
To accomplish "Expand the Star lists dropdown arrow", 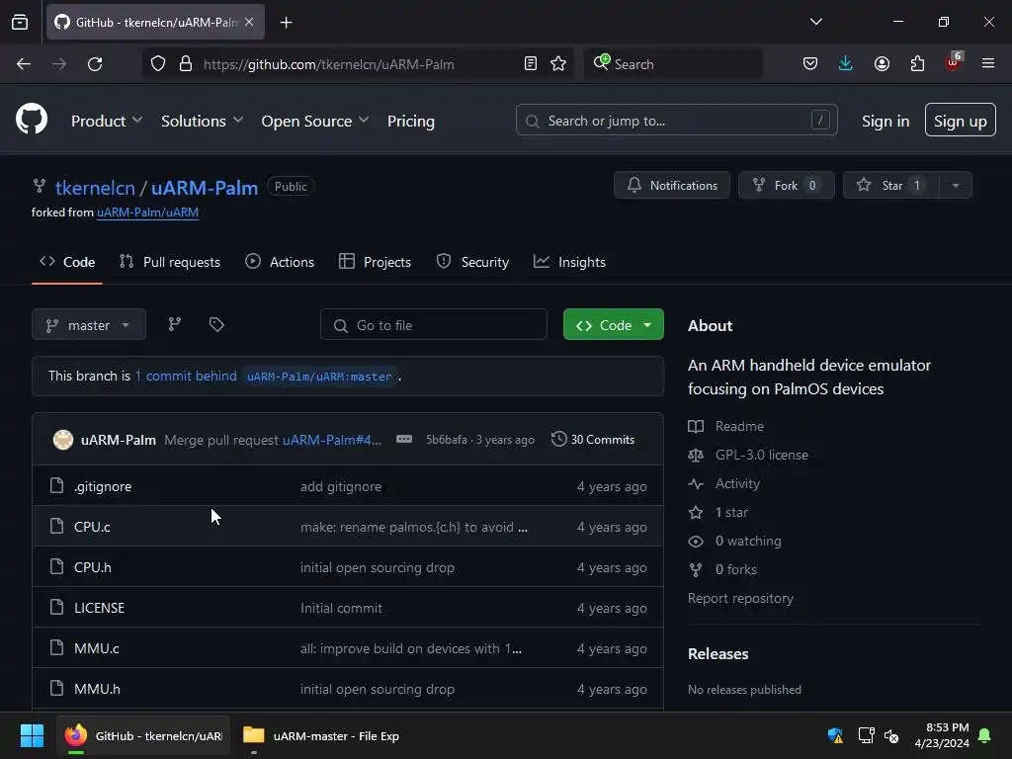I will pos(956,185).
